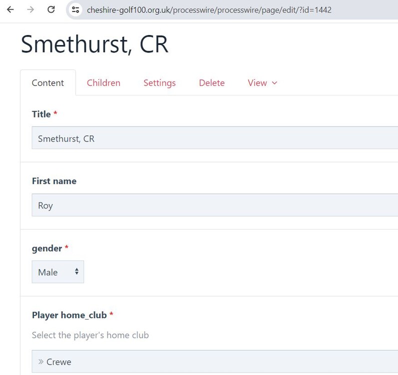
Task: Switch to the Content tab
Action: tap(48, 83)
